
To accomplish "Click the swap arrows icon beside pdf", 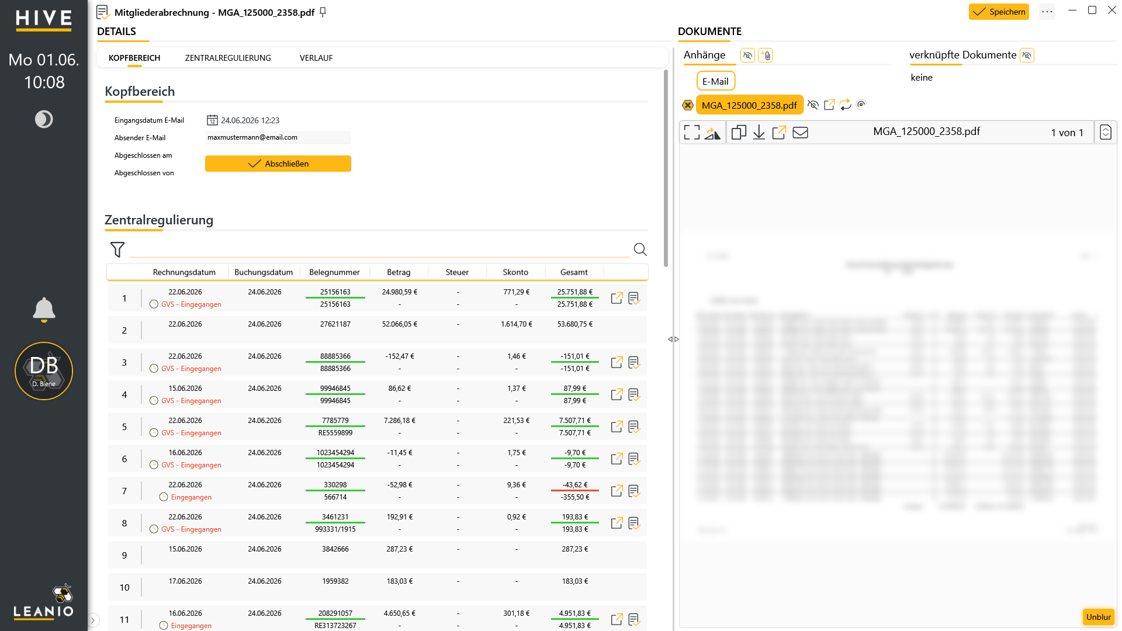I will coord(846,105).
